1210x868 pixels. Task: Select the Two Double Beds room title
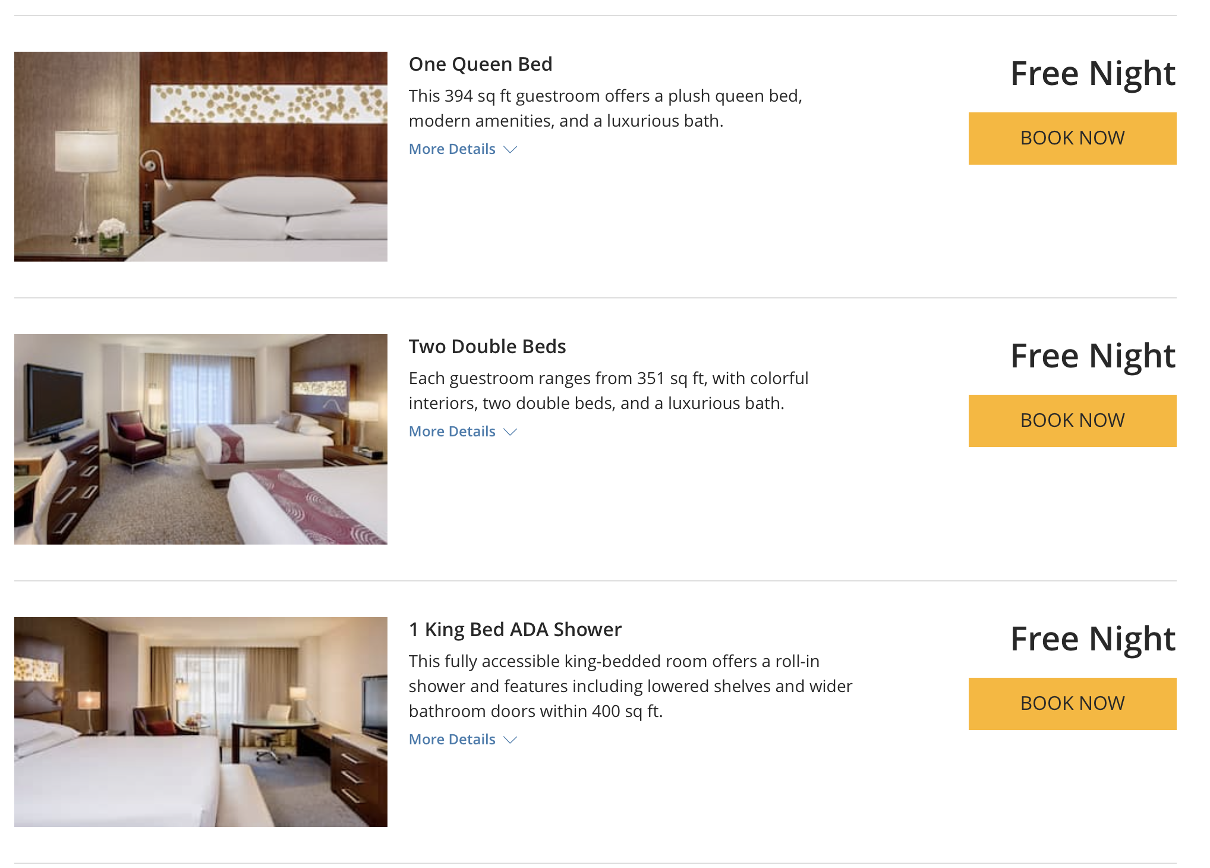pyautogui.click(x=487, y=346)
